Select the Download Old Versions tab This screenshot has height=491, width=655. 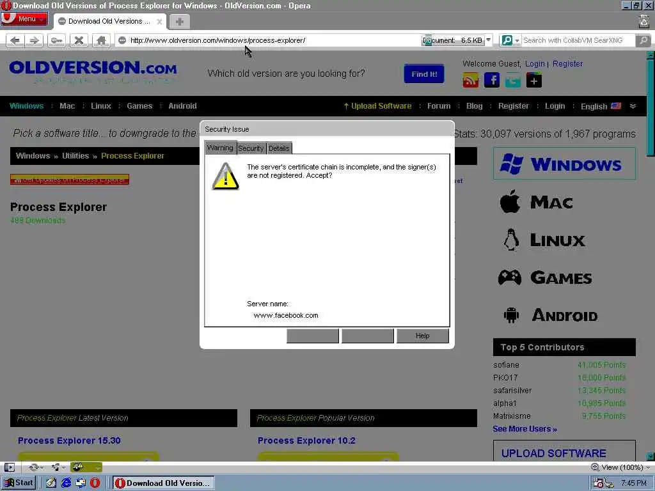tap(109, 21)
